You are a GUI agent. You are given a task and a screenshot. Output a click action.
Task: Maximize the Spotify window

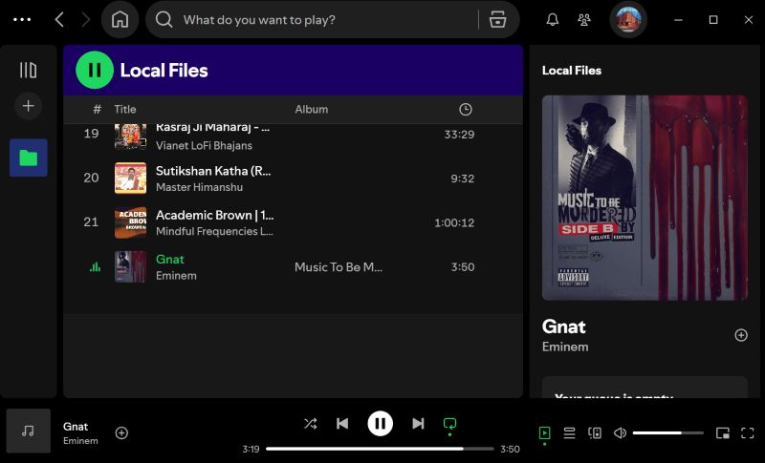point(713,19)
